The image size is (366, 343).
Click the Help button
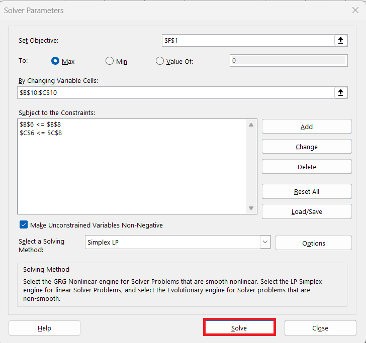coord(44,328)
